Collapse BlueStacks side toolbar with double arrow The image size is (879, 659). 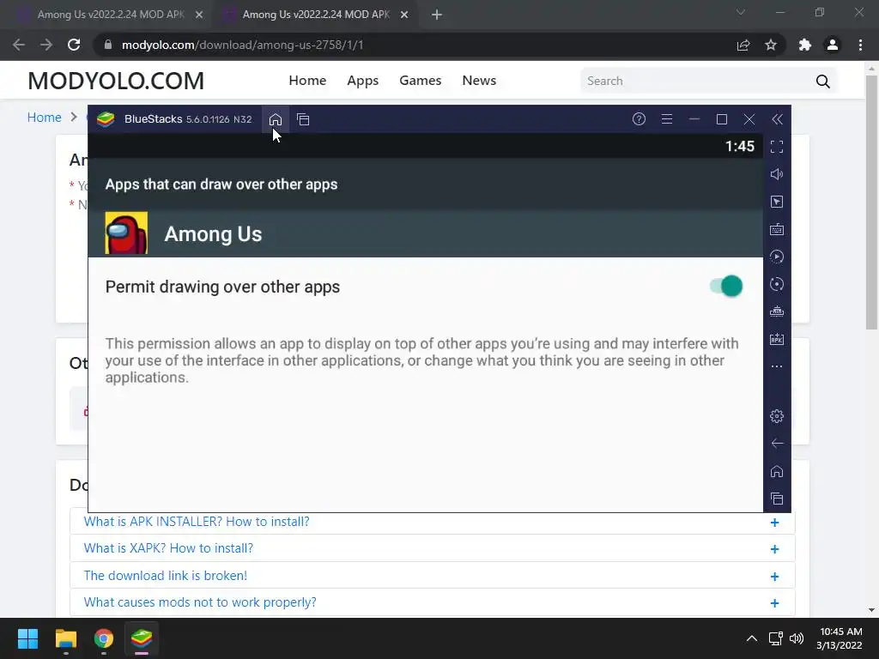(777, 118)
